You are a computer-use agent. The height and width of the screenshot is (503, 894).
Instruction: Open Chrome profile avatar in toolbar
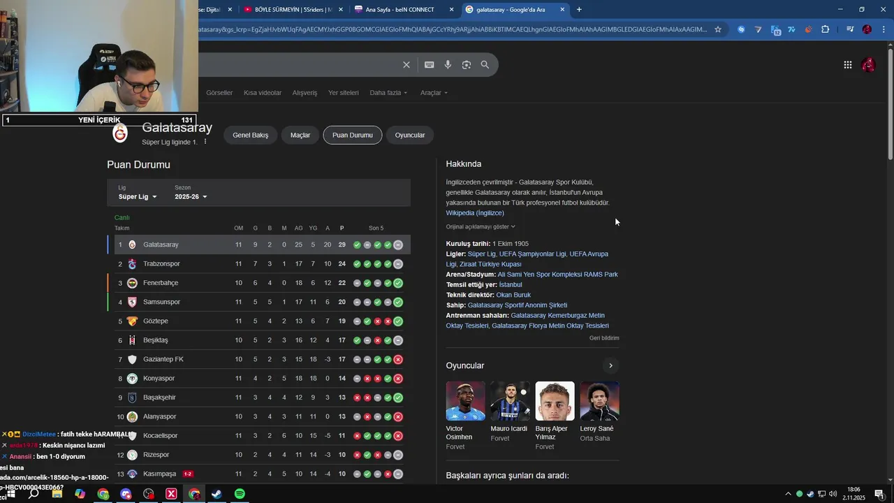[x=867, y=29]
